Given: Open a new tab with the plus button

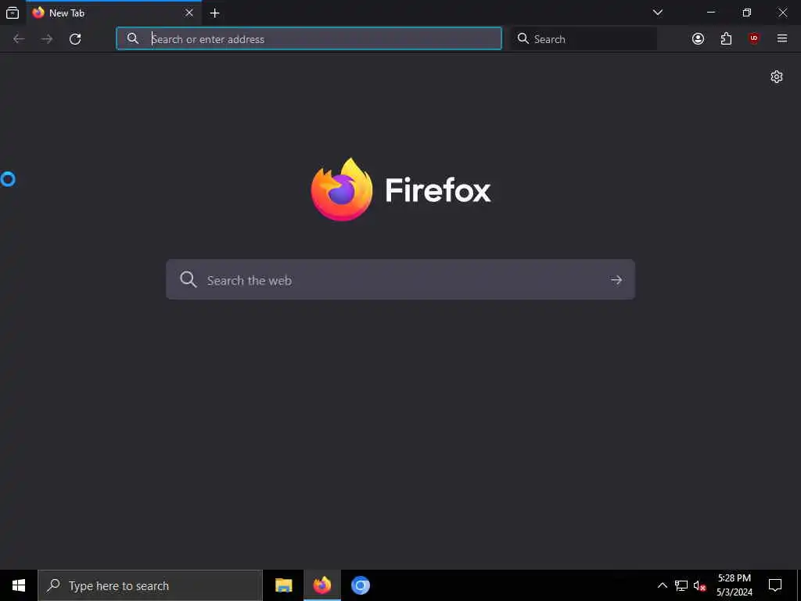Looking at the screenshot, I should click(214, 13).
